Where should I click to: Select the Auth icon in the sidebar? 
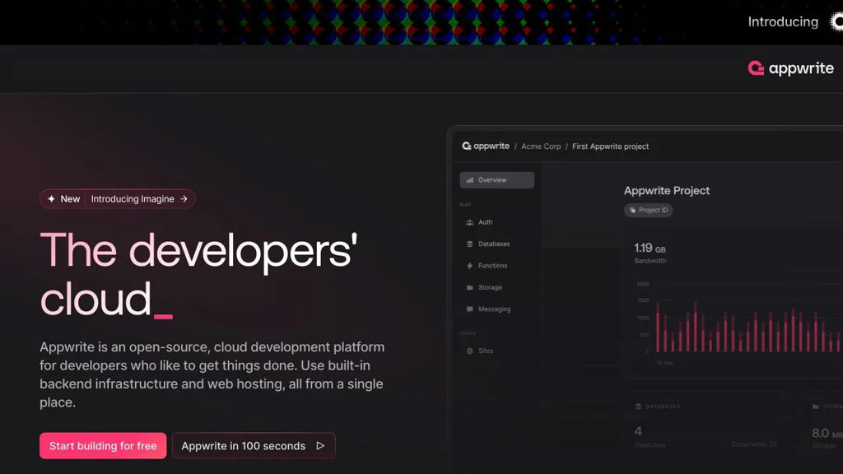[468, 222]
